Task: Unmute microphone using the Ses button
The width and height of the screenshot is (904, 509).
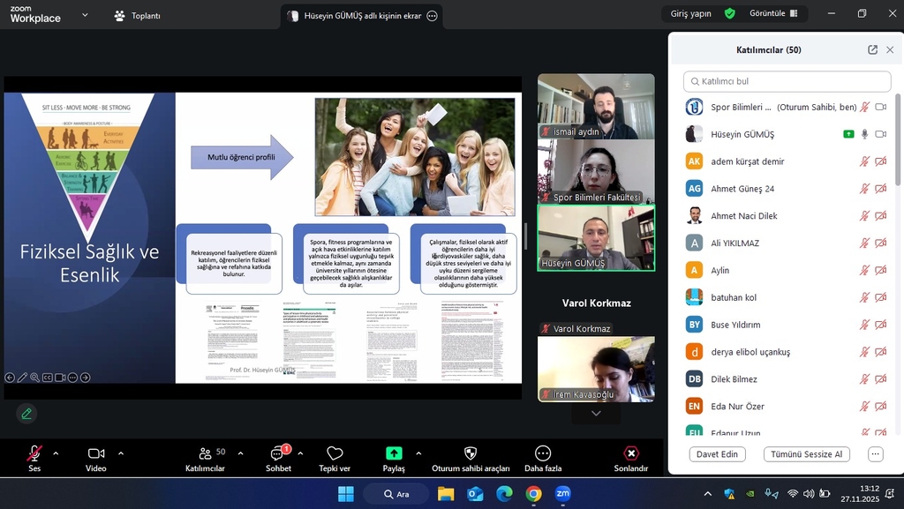Action: pyautogui.click(x=34, y=453)
